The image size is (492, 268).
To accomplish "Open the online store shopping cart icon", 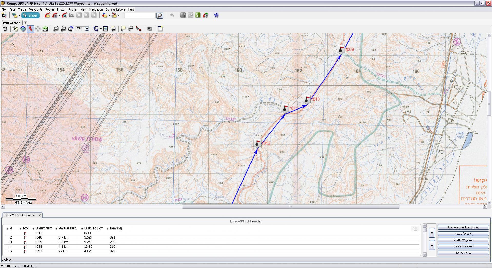I will click(216, 15).
